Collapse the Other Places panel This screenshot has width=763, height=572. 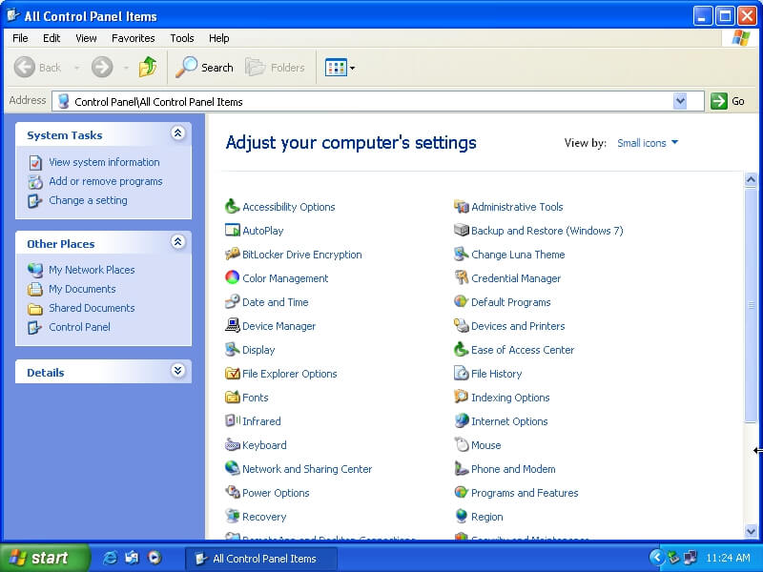tap(177, 243)
